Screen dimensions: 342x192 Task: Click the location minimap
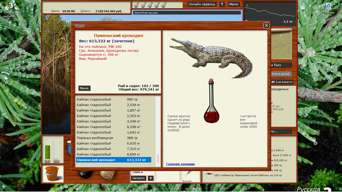click(281, 45)
